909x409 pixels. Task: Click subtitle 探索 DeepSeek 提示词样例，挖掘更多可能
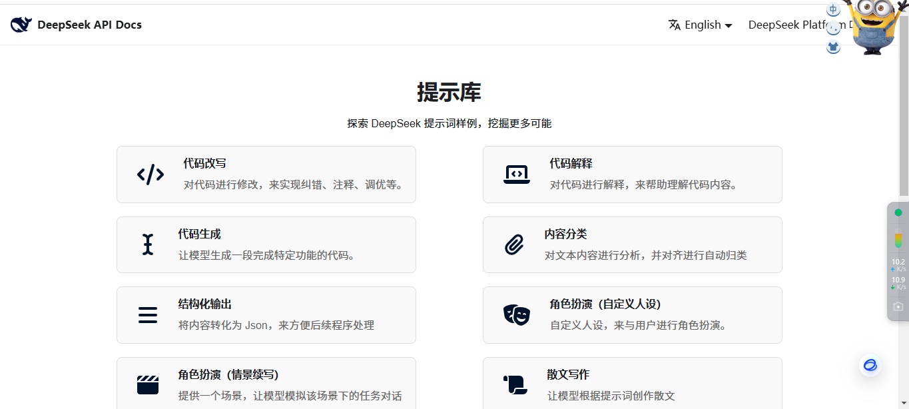click(449, 123)
